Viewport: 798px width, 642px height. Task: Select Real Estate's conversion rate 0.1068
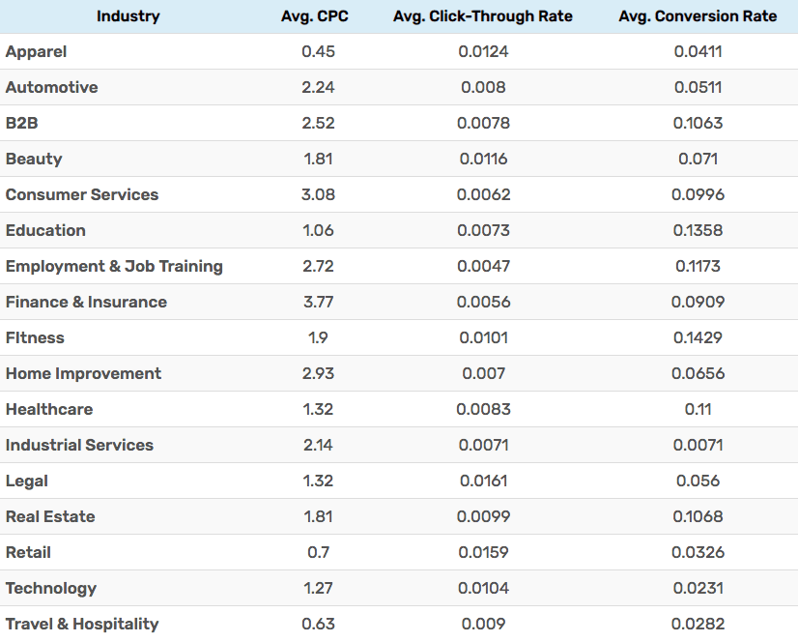tap(698, 516)
